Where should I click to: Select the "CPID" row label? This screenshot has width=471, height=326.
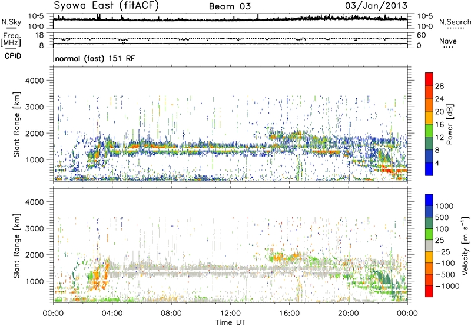13,56
